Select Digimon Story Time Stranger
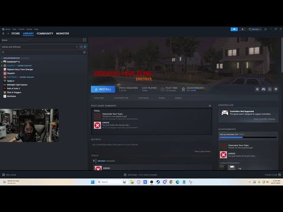 point(18,69)
